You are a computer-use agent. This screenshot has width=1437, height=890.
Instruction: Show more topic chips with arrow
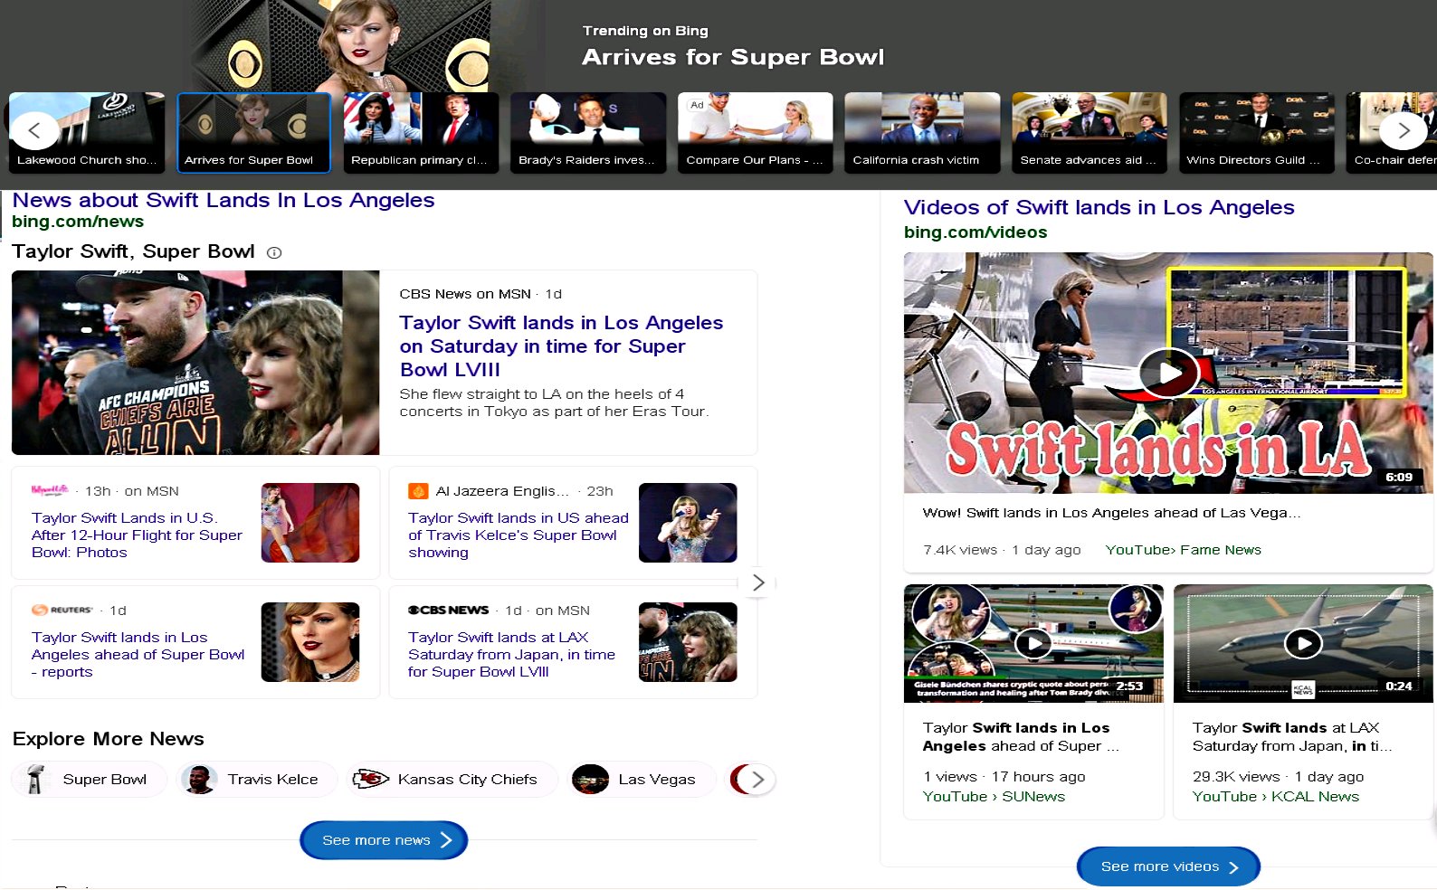point(758,779)
